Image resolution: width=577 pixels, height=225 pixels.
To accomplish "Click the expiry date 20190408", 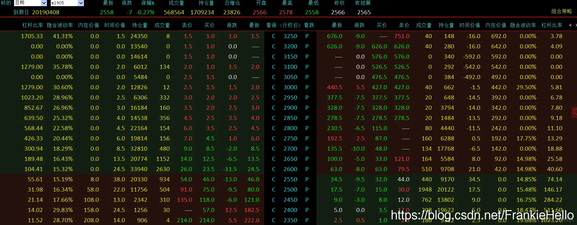I will click(x=46, y=12).
